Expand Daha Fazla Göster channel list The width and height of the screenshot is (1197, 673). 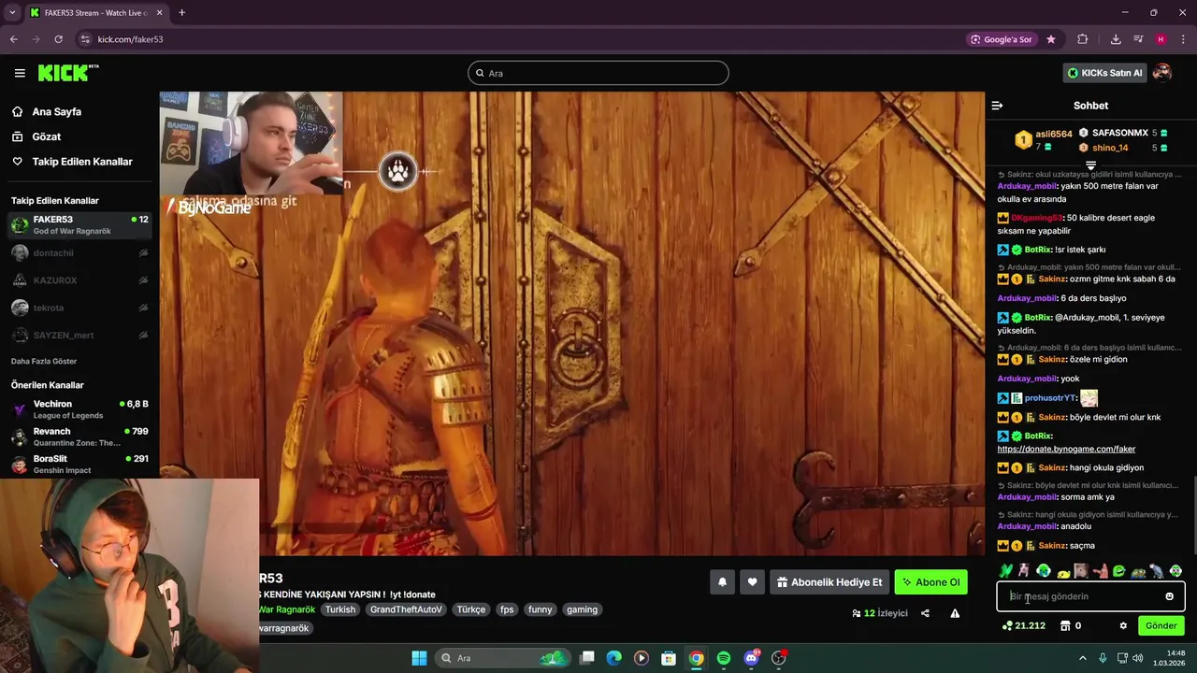44,361
